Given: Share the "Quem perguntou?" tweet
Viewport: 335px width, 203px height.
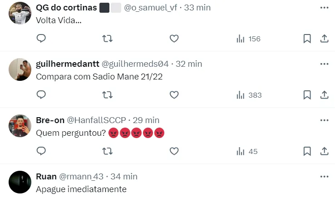Looking at the screenshot, I should [x=324, y=151].
